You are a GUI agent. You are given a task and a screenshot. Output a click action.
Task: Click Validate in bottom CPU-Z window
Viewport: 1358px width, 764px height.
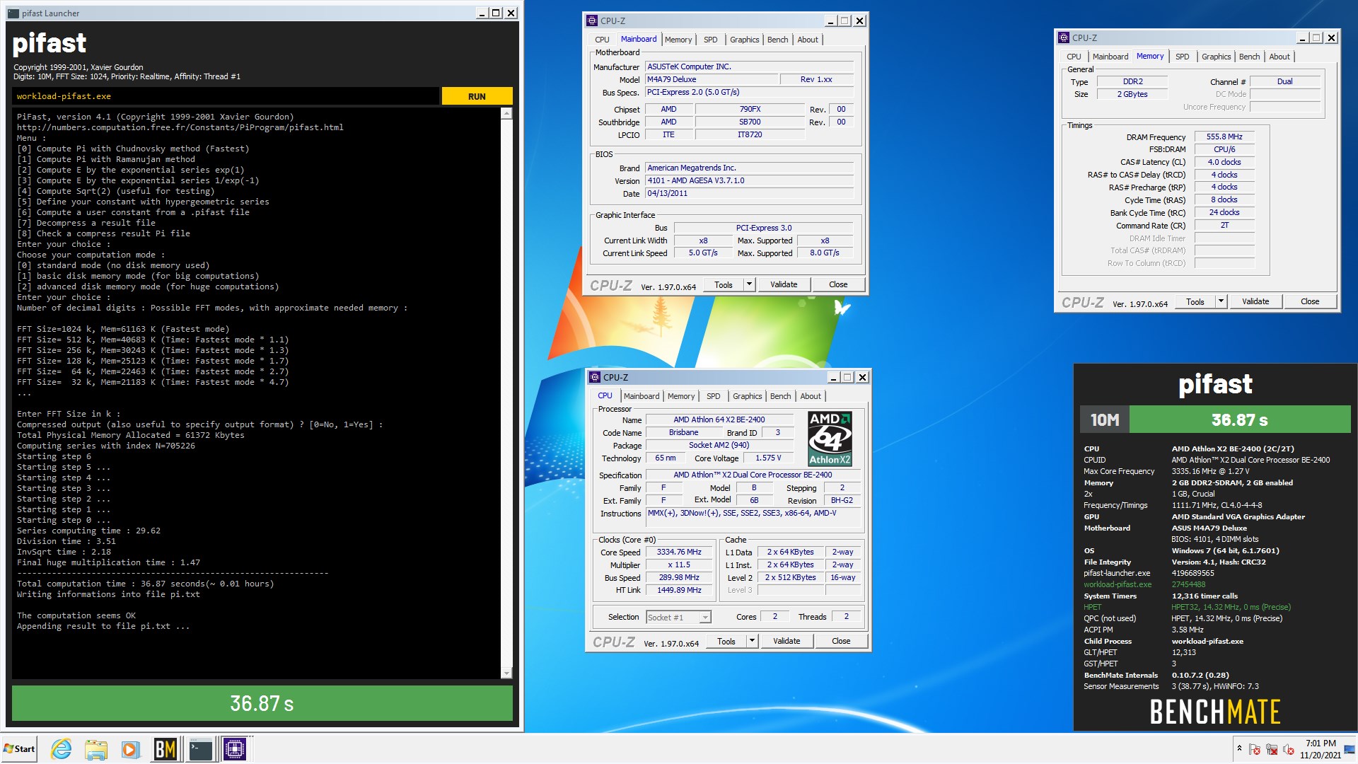click(x=787, y=641)
